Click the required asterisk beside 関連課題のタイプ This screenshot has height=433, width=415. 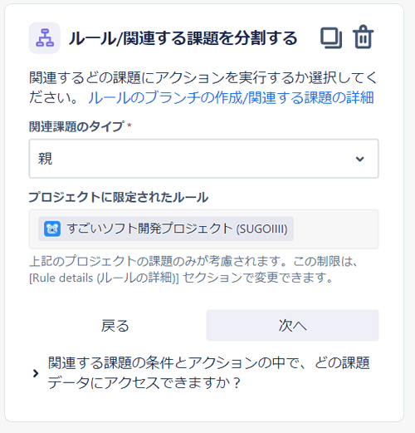tap(129, 125)
